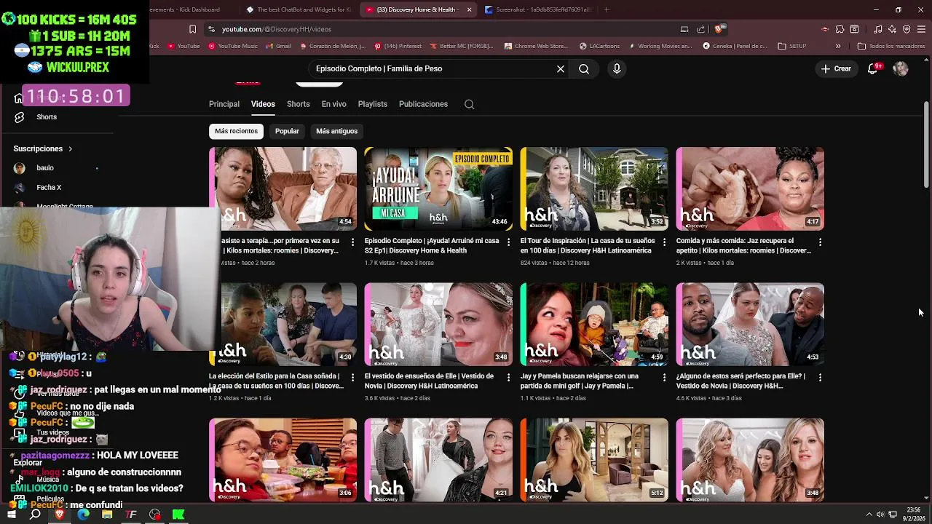The image size is (932, 524).
Task: Open the YouTube Music bookmark
Action: (233, 46)
